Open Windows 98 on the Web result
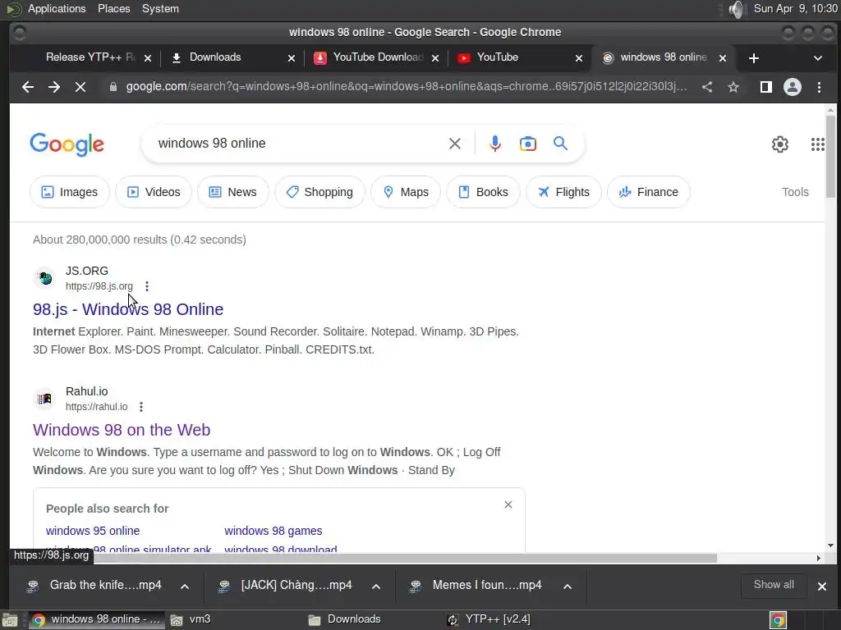The width and height of the screenshot is (841, 630). 122,430
